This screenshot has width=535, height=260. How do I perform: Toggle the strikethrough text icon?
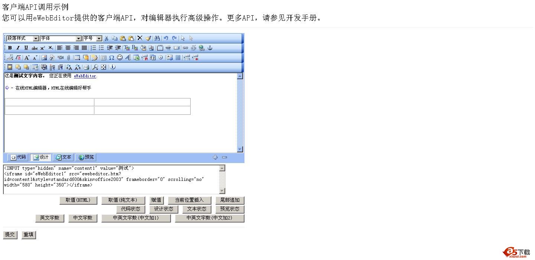34,48
